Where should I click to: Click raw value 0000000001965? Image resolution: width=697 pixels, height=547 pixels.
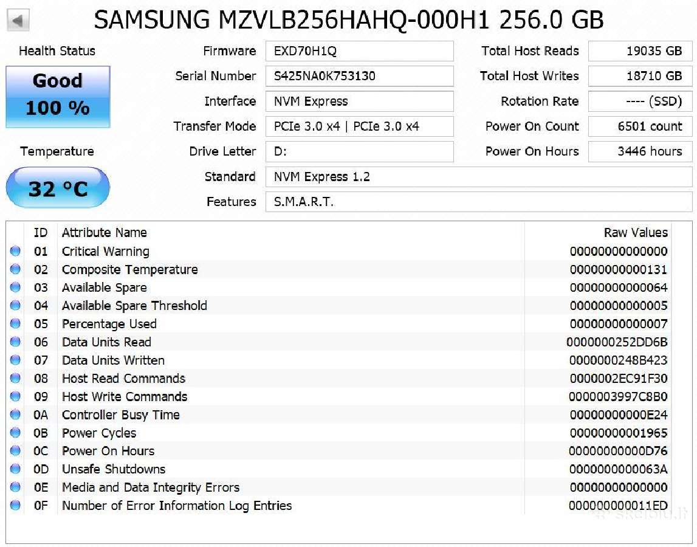point(619,433)
